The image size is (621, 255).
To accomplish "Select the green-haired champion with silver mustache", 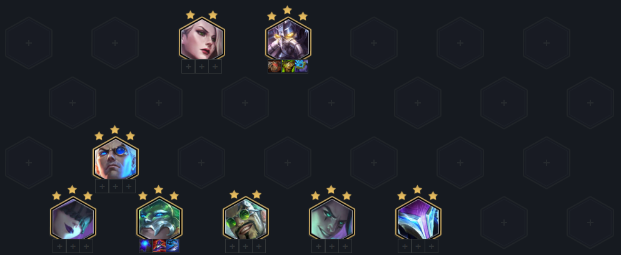I will click(x=159, y=219).
